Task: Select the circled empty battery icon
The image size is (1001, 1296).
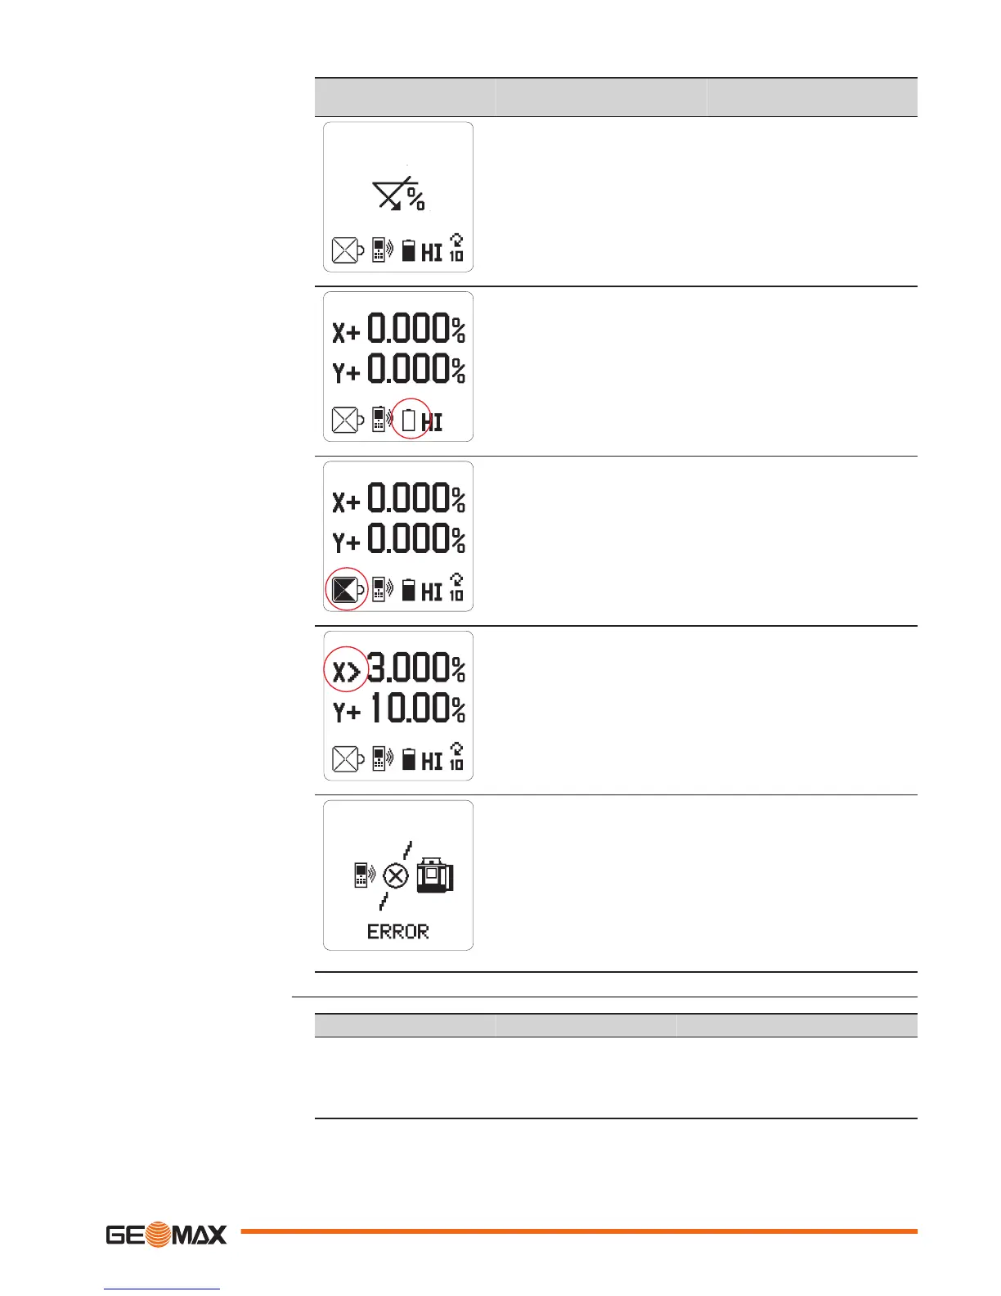Action: pyautogui.click(x=410, y=420)
